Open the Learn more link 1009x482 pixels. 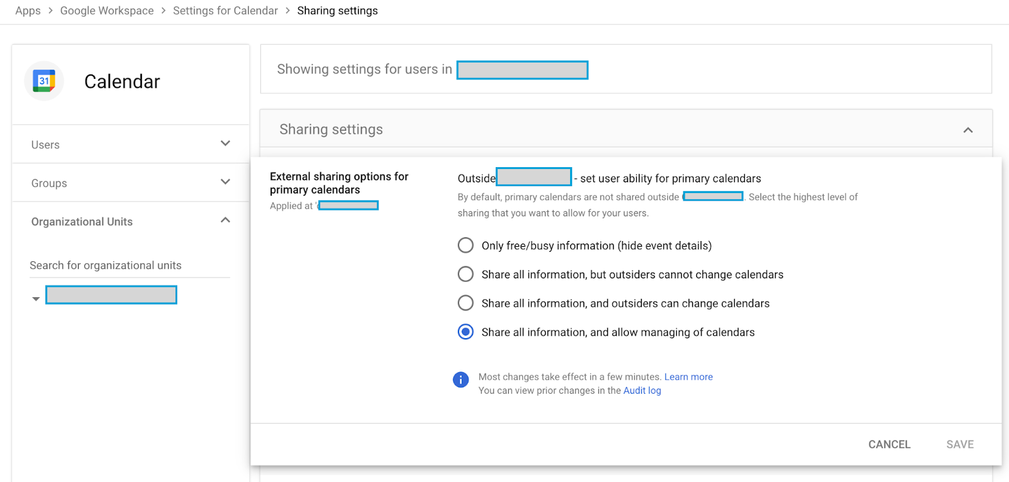coord(688,377)
